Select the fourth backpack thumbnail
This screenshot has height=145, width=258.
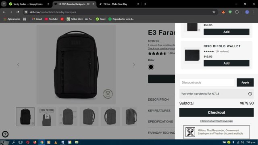(x=89, y=116)
